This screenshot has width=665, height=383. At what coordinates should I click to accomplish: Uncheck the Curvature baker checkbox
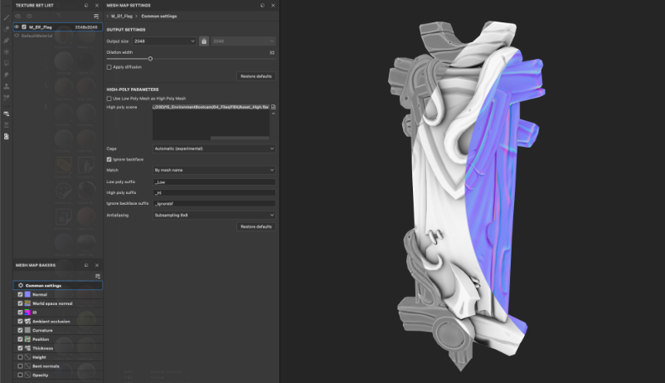[20, 330]
